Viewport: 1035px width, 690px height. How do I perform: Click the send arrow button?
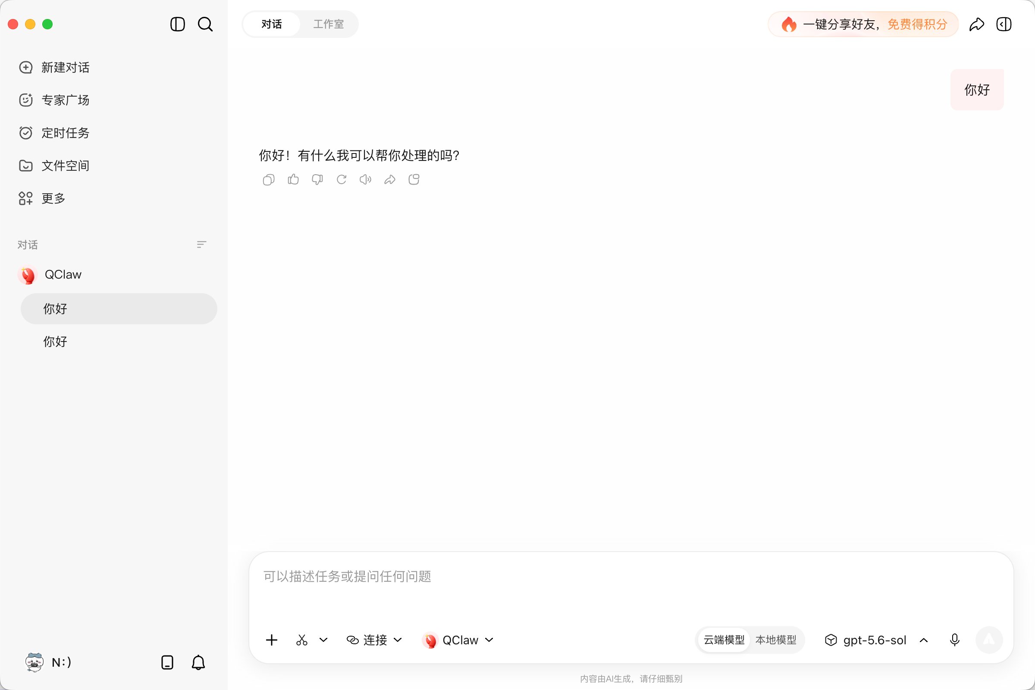989,640
